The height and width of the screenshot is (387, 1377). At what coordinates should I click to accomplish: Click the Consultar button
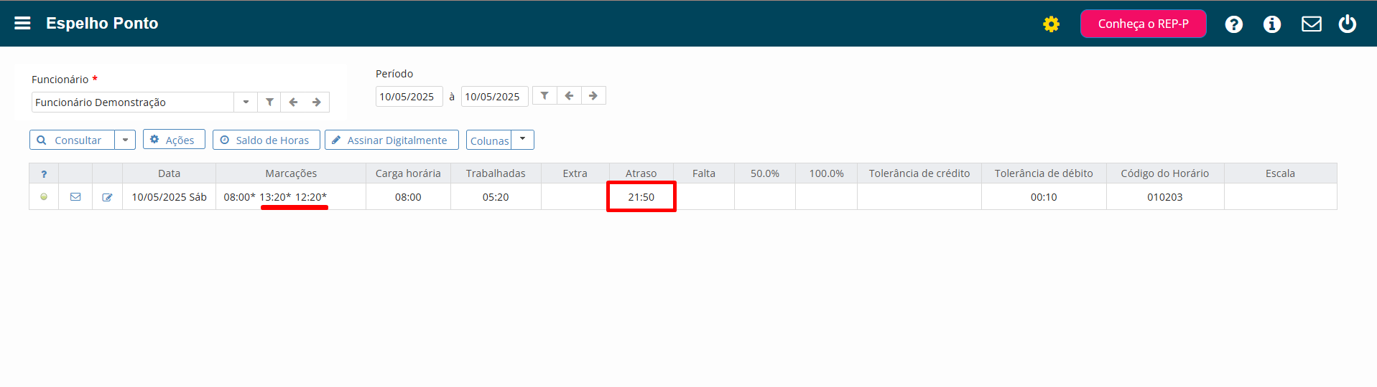coord(72,140)
